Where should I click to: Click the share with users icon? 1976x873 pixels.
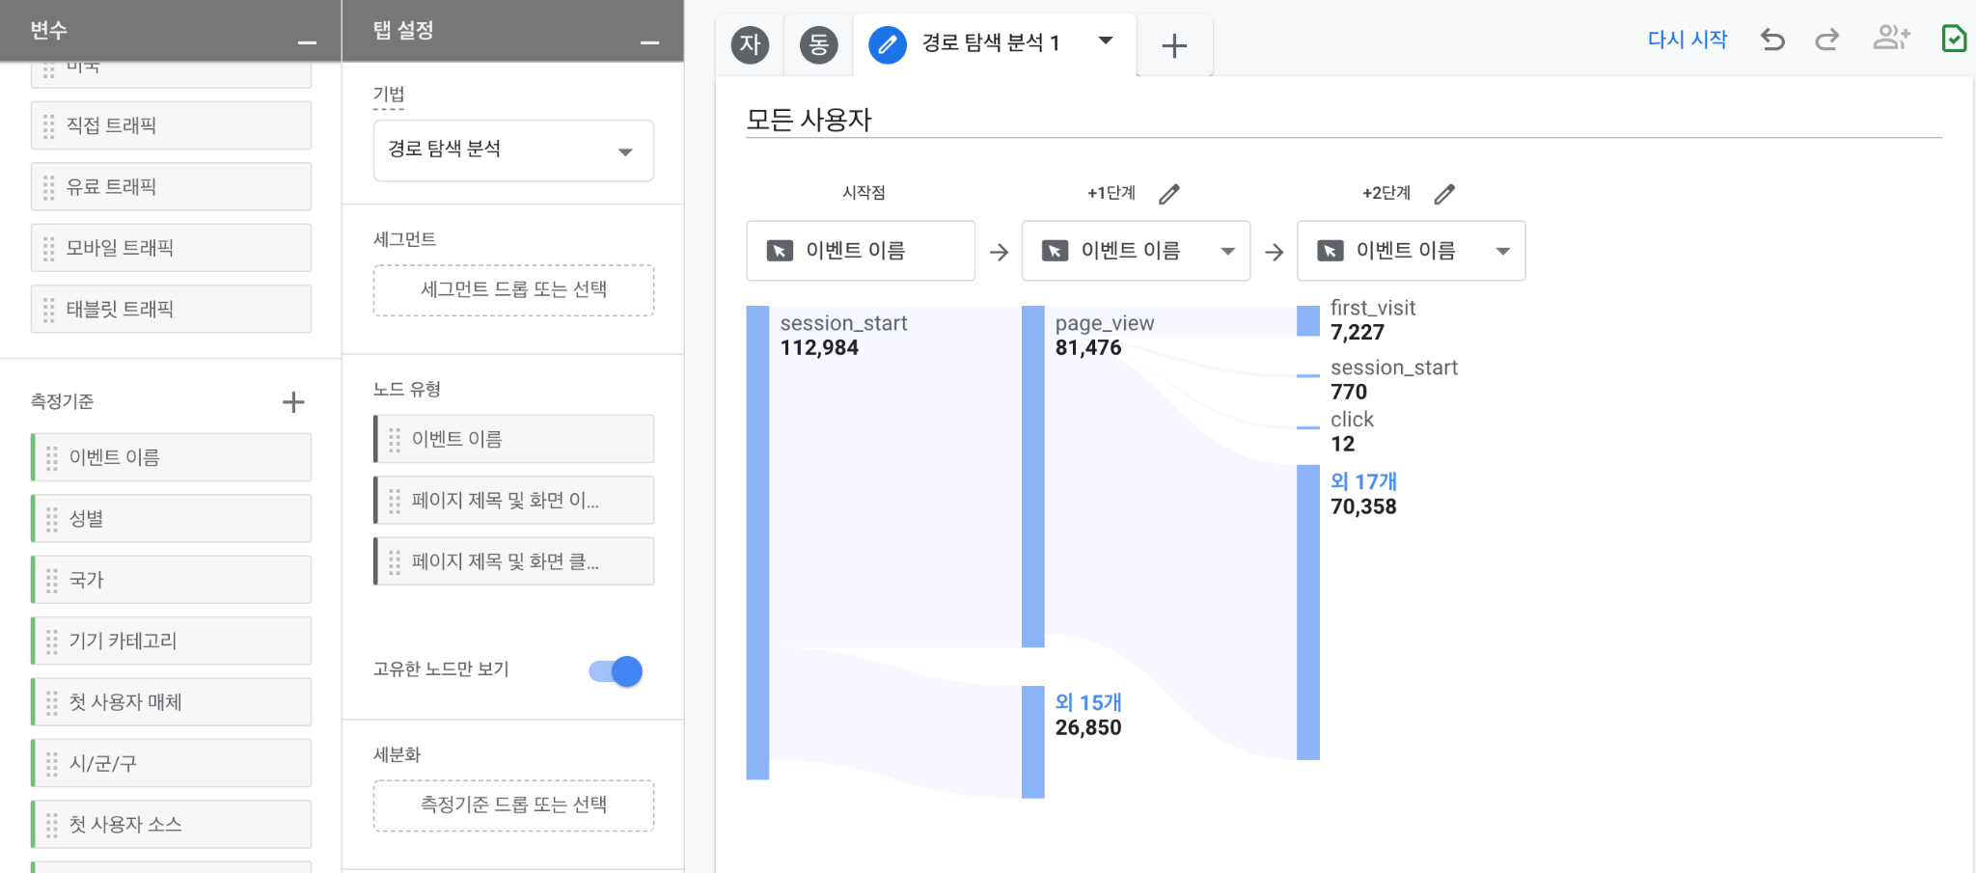1890,38
